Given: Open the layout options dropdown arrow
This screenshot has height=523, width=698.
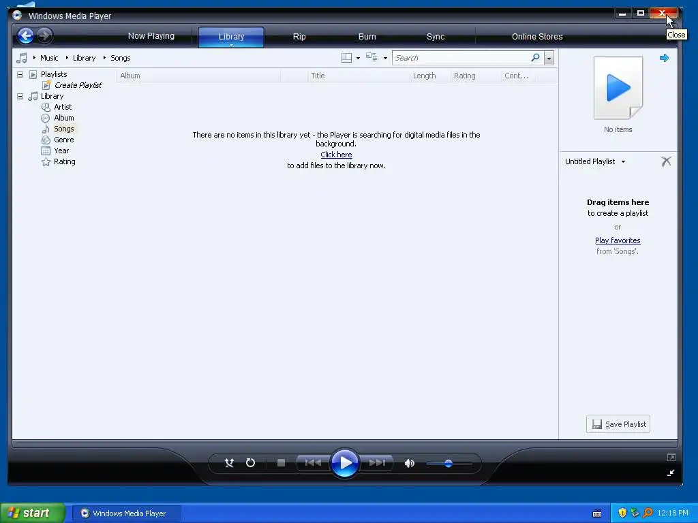Looking at the screenshot, I should pos(358,59).
